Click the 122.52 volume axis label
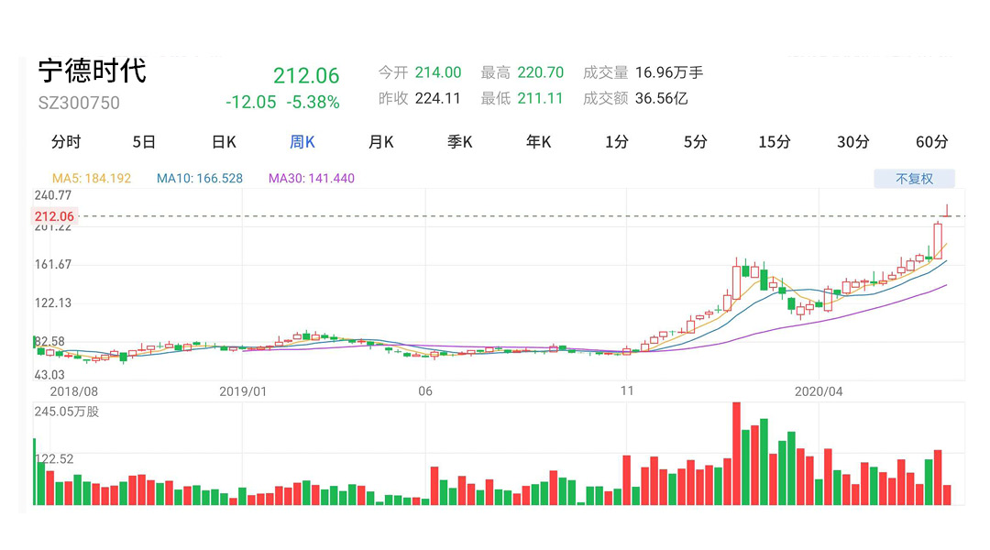 pos(54,459)
